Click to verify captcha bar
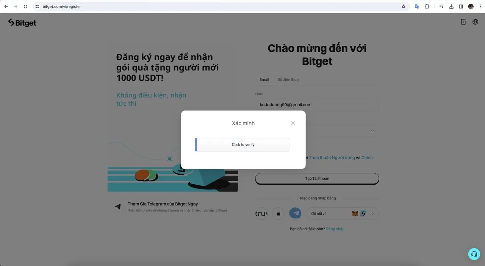The width and height of the screenshot is (485, 266). [242, 145]
